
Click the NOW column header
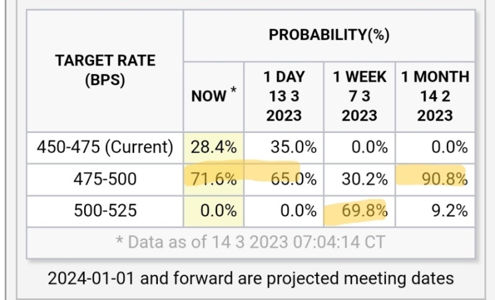(x=213, y=96)
